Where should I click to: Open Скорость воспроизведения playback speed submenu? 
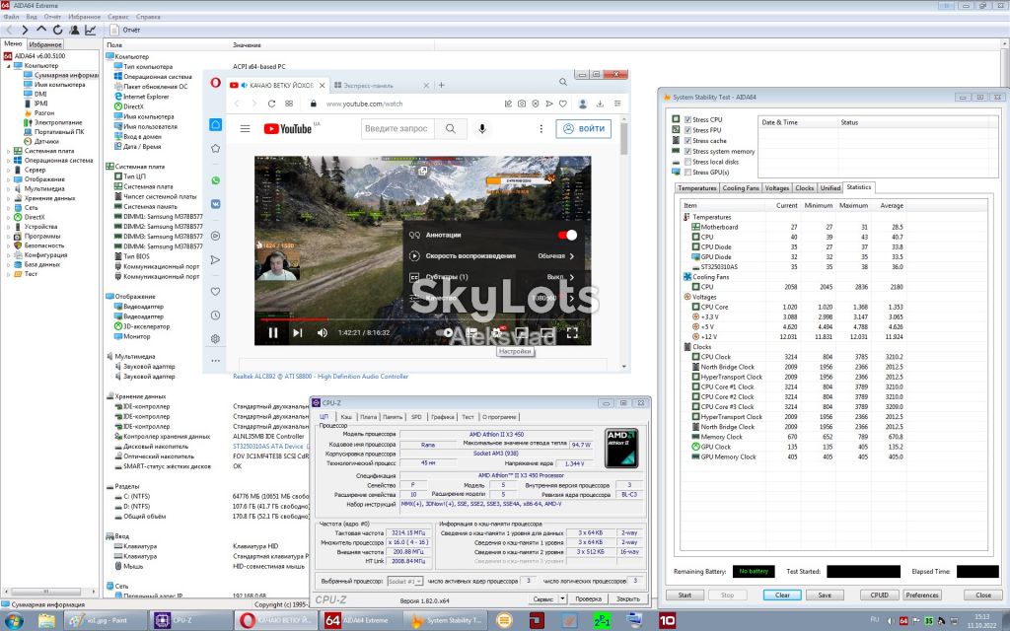[492, 256]
